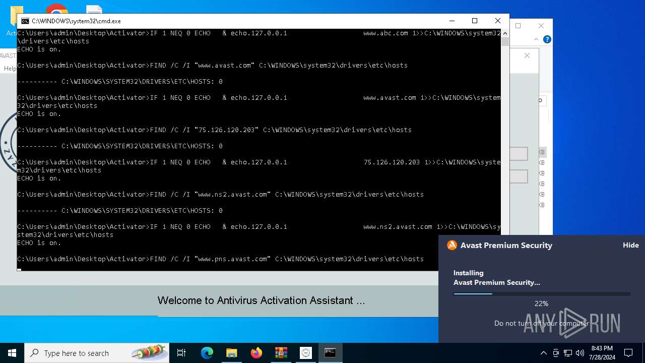
Task: Open the network status tray icon
Action: click(568, 353)
